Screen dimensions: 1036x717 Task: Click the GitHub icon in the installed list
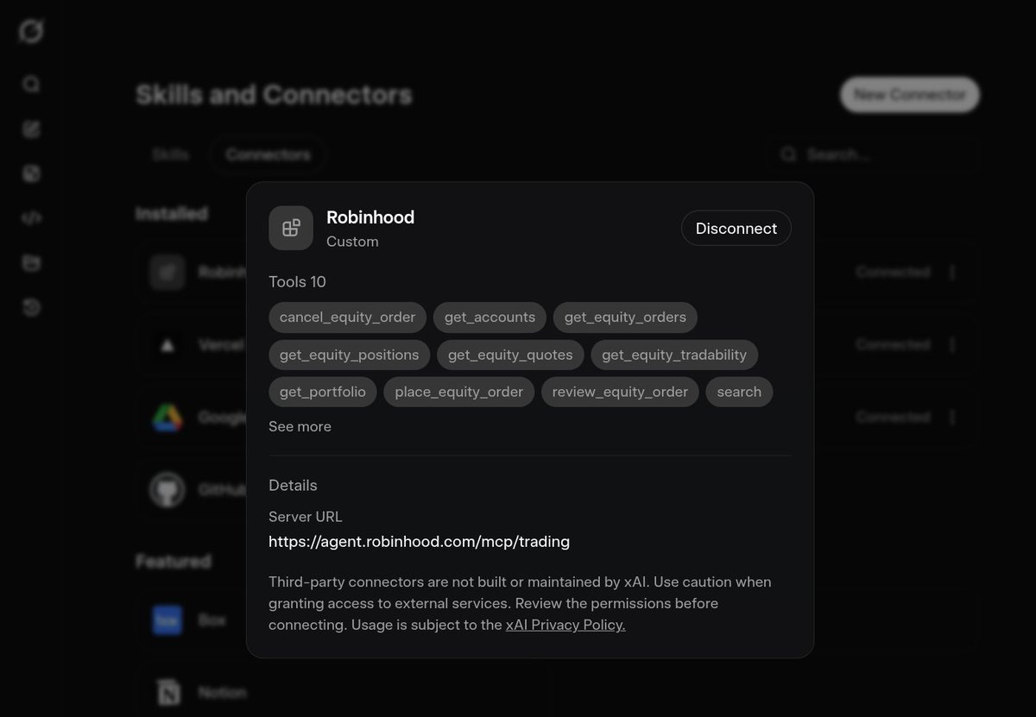[x=167, y=489]
